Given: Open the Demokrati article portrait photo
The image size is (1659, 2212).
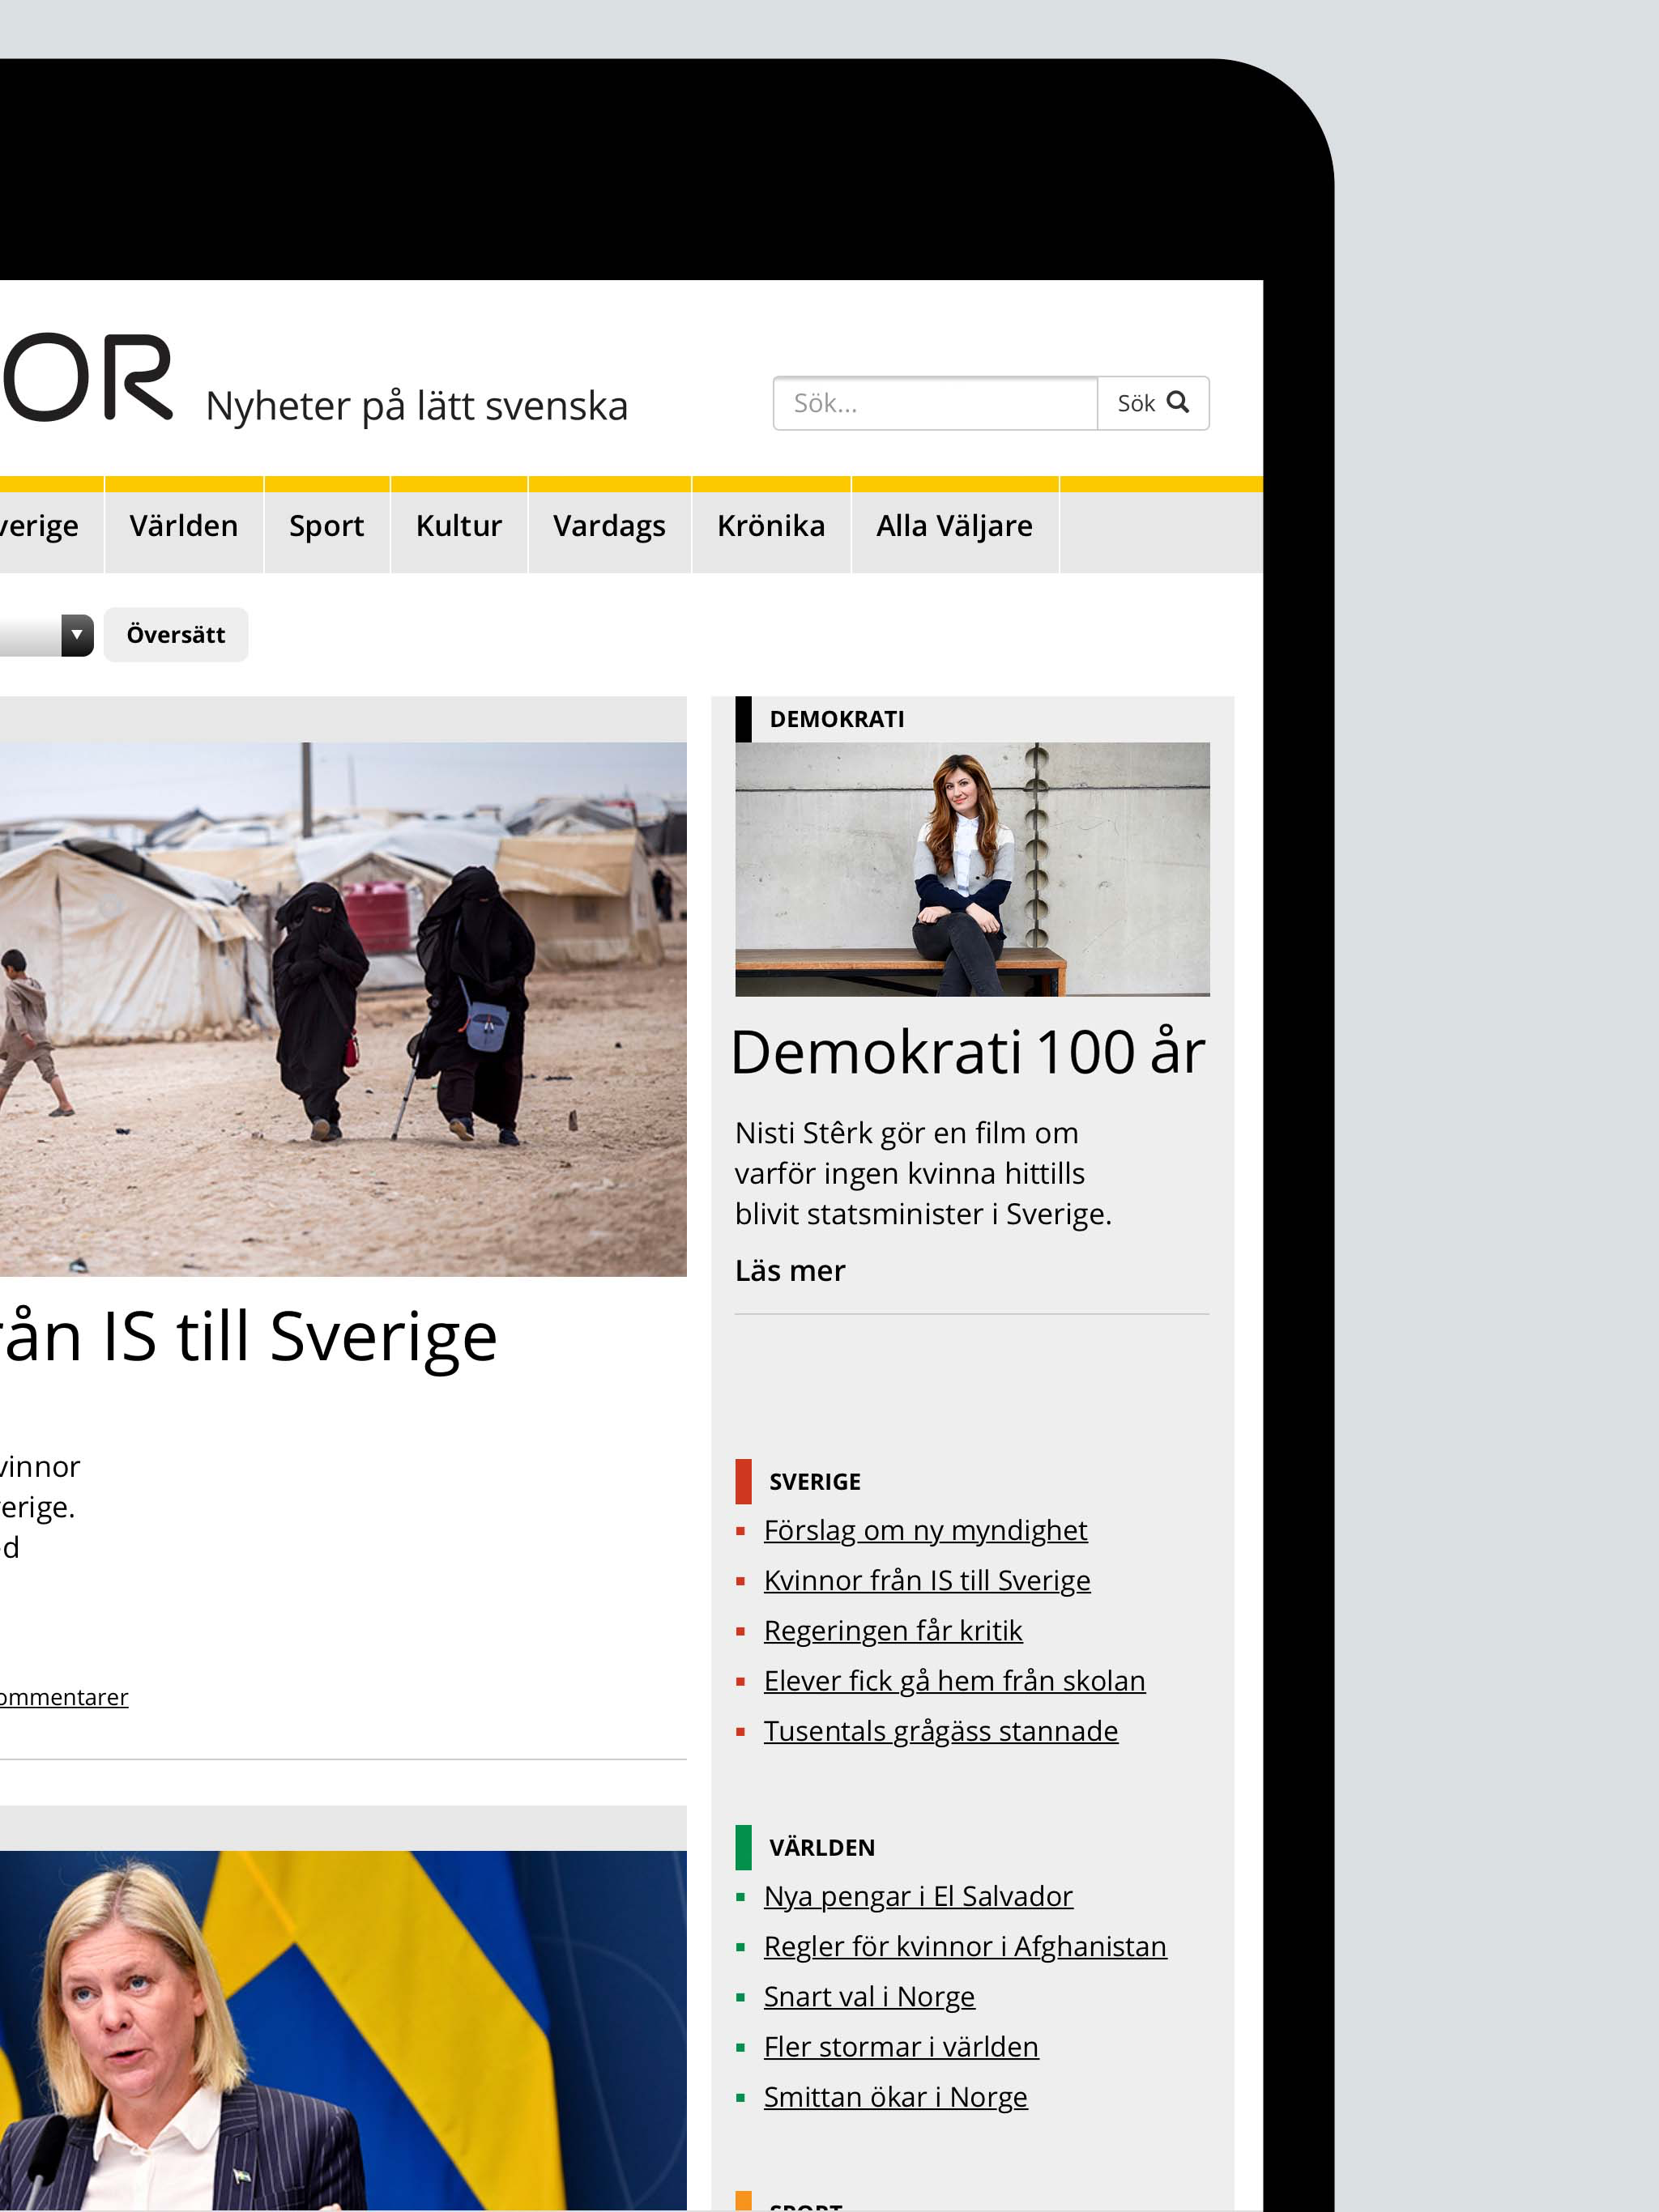Looking at the screenshot, I should pos(973,869).
